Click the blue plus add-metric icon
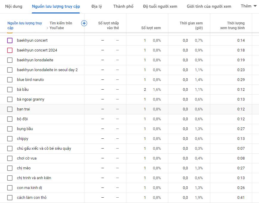The image size is (259, 203). (x=84, y=23)
